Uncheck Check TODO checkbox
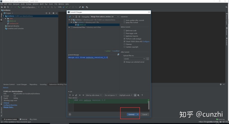 [124, 42]
